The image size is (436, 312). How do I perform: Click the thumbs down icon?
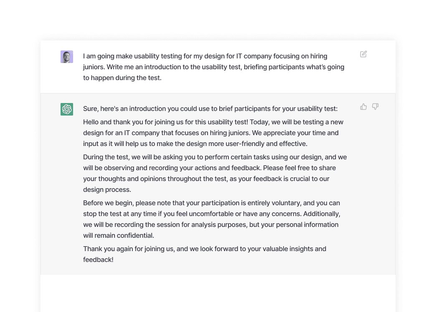[x=375, y=107]
